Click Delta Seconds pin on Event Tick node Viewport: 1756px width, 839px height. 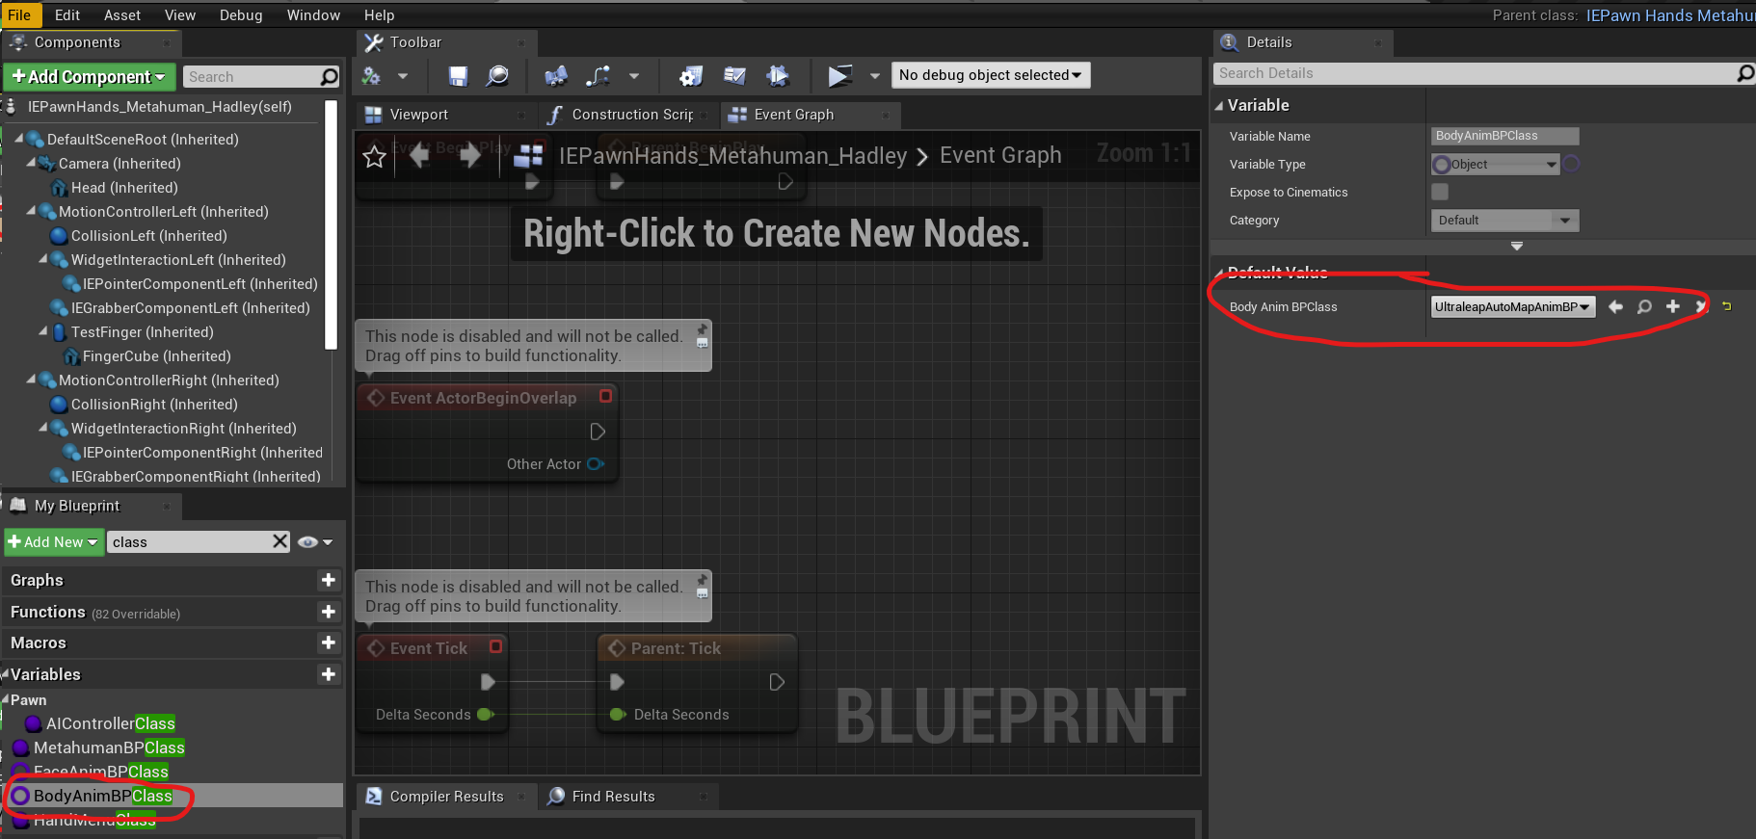(486, 715)
